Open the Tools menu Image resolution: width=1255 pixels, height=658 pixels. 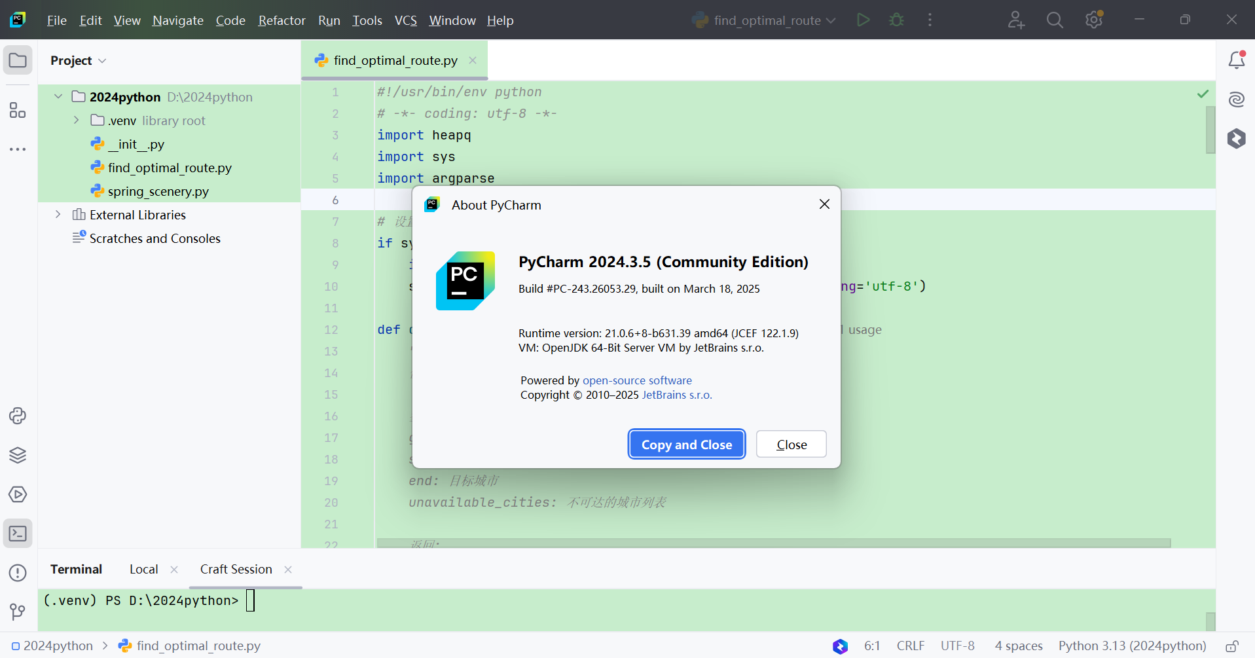[367, 20]
